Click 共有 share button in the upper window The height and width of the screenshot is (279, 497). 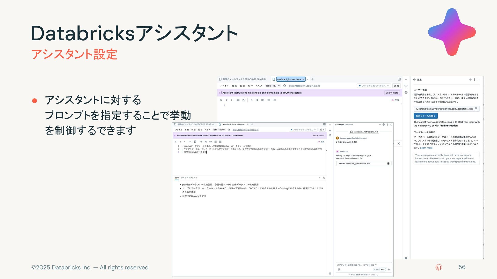click(x=397, y=86)
